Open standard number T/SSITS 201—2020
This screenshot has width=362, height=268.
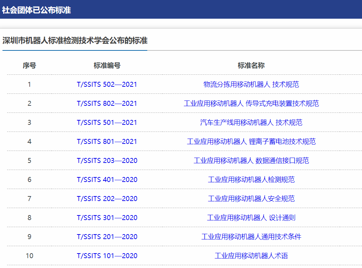107,237
